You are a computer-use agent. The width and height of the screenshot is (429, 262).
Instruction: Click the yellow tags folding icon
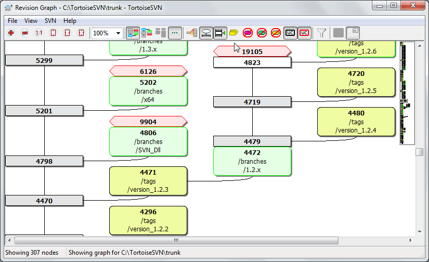(233, 33)
